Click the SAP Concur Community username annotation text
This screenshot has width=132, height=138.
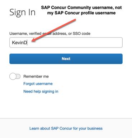81,10
